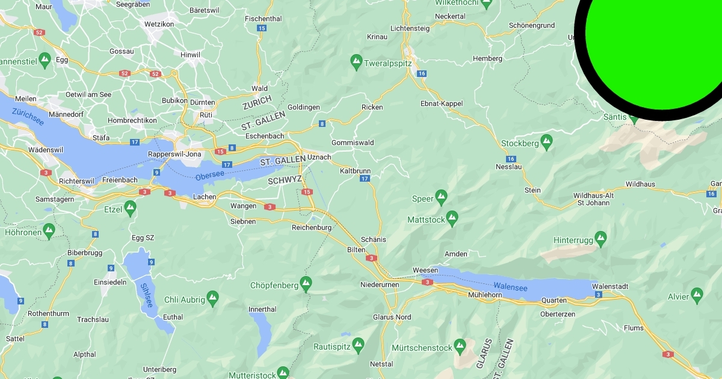The image size is (722, 379).
Task: Select the Hinterrugg mountain marker
Action: 600,238
